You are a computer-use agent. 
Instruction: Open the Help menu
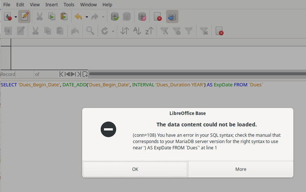pos(107,4)
